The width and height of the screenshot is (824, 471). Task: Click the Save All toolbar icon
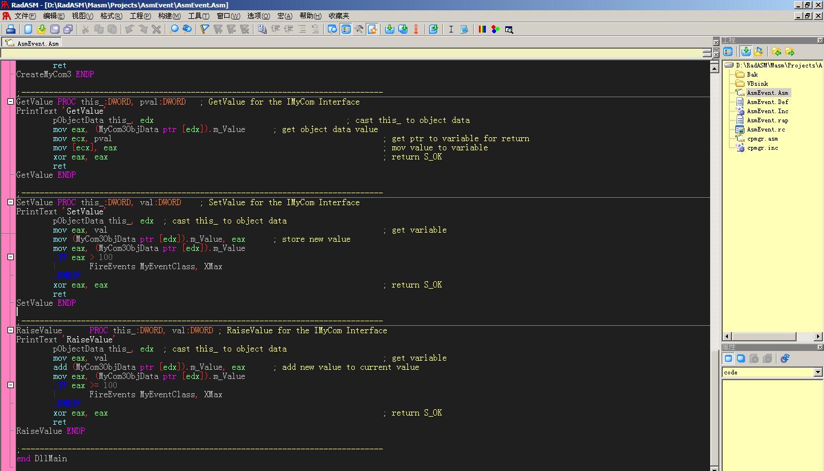point(68,29)
